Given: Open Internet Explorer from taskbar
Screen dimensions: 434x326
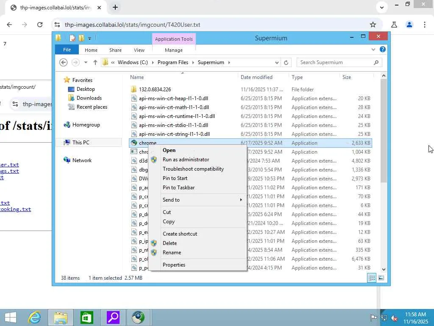Looking at the screenshot, I should click(35, 318).
